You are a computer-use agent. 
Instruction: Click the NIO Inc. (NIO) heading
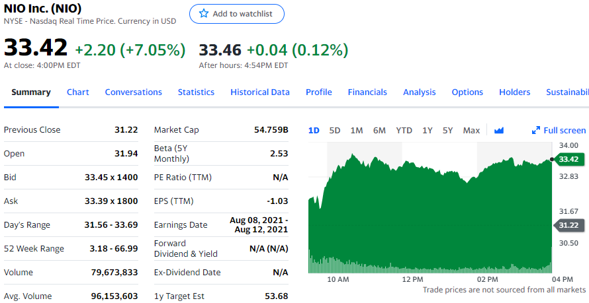coord(42,8)
